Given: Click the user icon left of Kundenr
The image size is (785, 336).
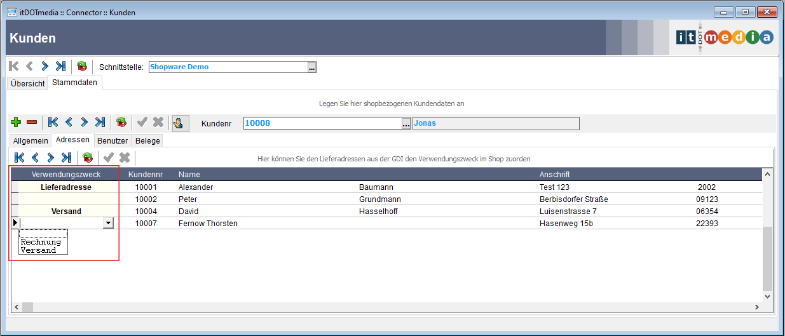Looking at the screenshot, I should [x=181, y=123].
